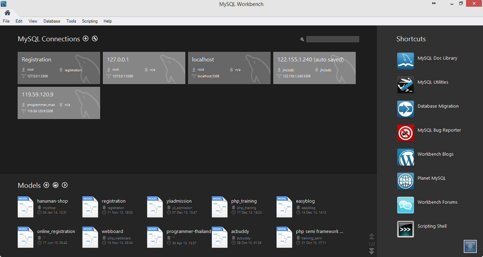Open the yiiadmission model icon

click(155, 207)
